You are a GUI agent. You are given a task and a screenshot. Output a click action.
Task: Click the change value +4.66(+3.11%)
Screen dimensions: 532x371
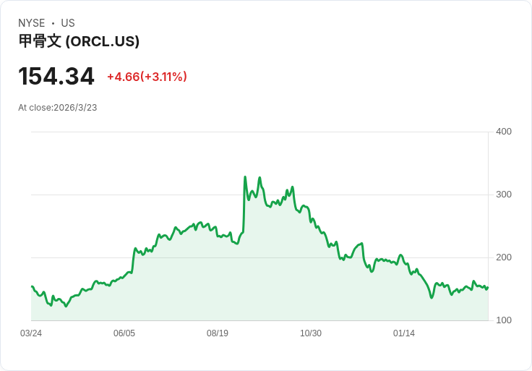click(147, 77)
